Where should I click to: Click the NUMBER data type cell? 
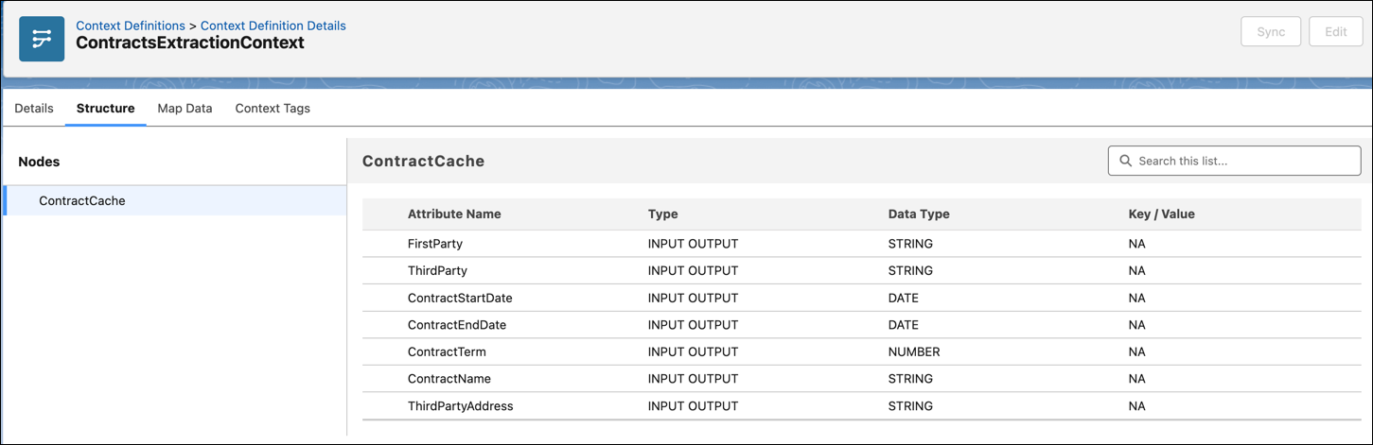(914, 351)
